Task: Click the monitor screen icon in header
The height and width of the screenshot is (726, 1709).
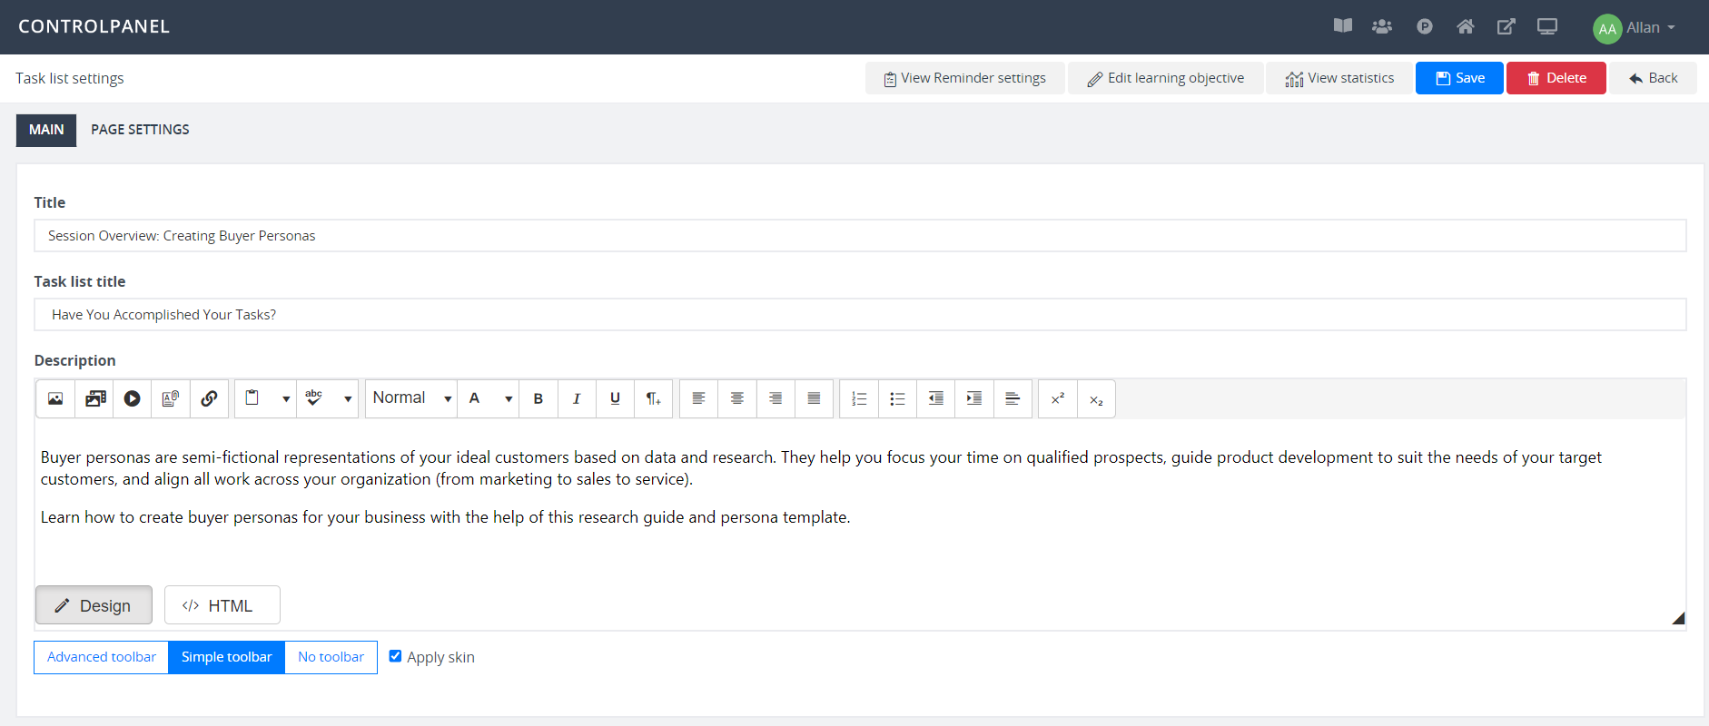Action: click(x=1547, y=26)
